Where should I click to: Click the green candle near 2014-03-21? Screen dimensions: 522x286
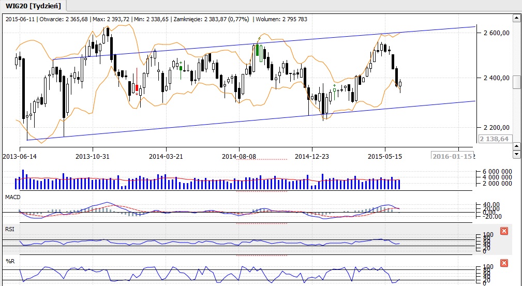(181, 67)
